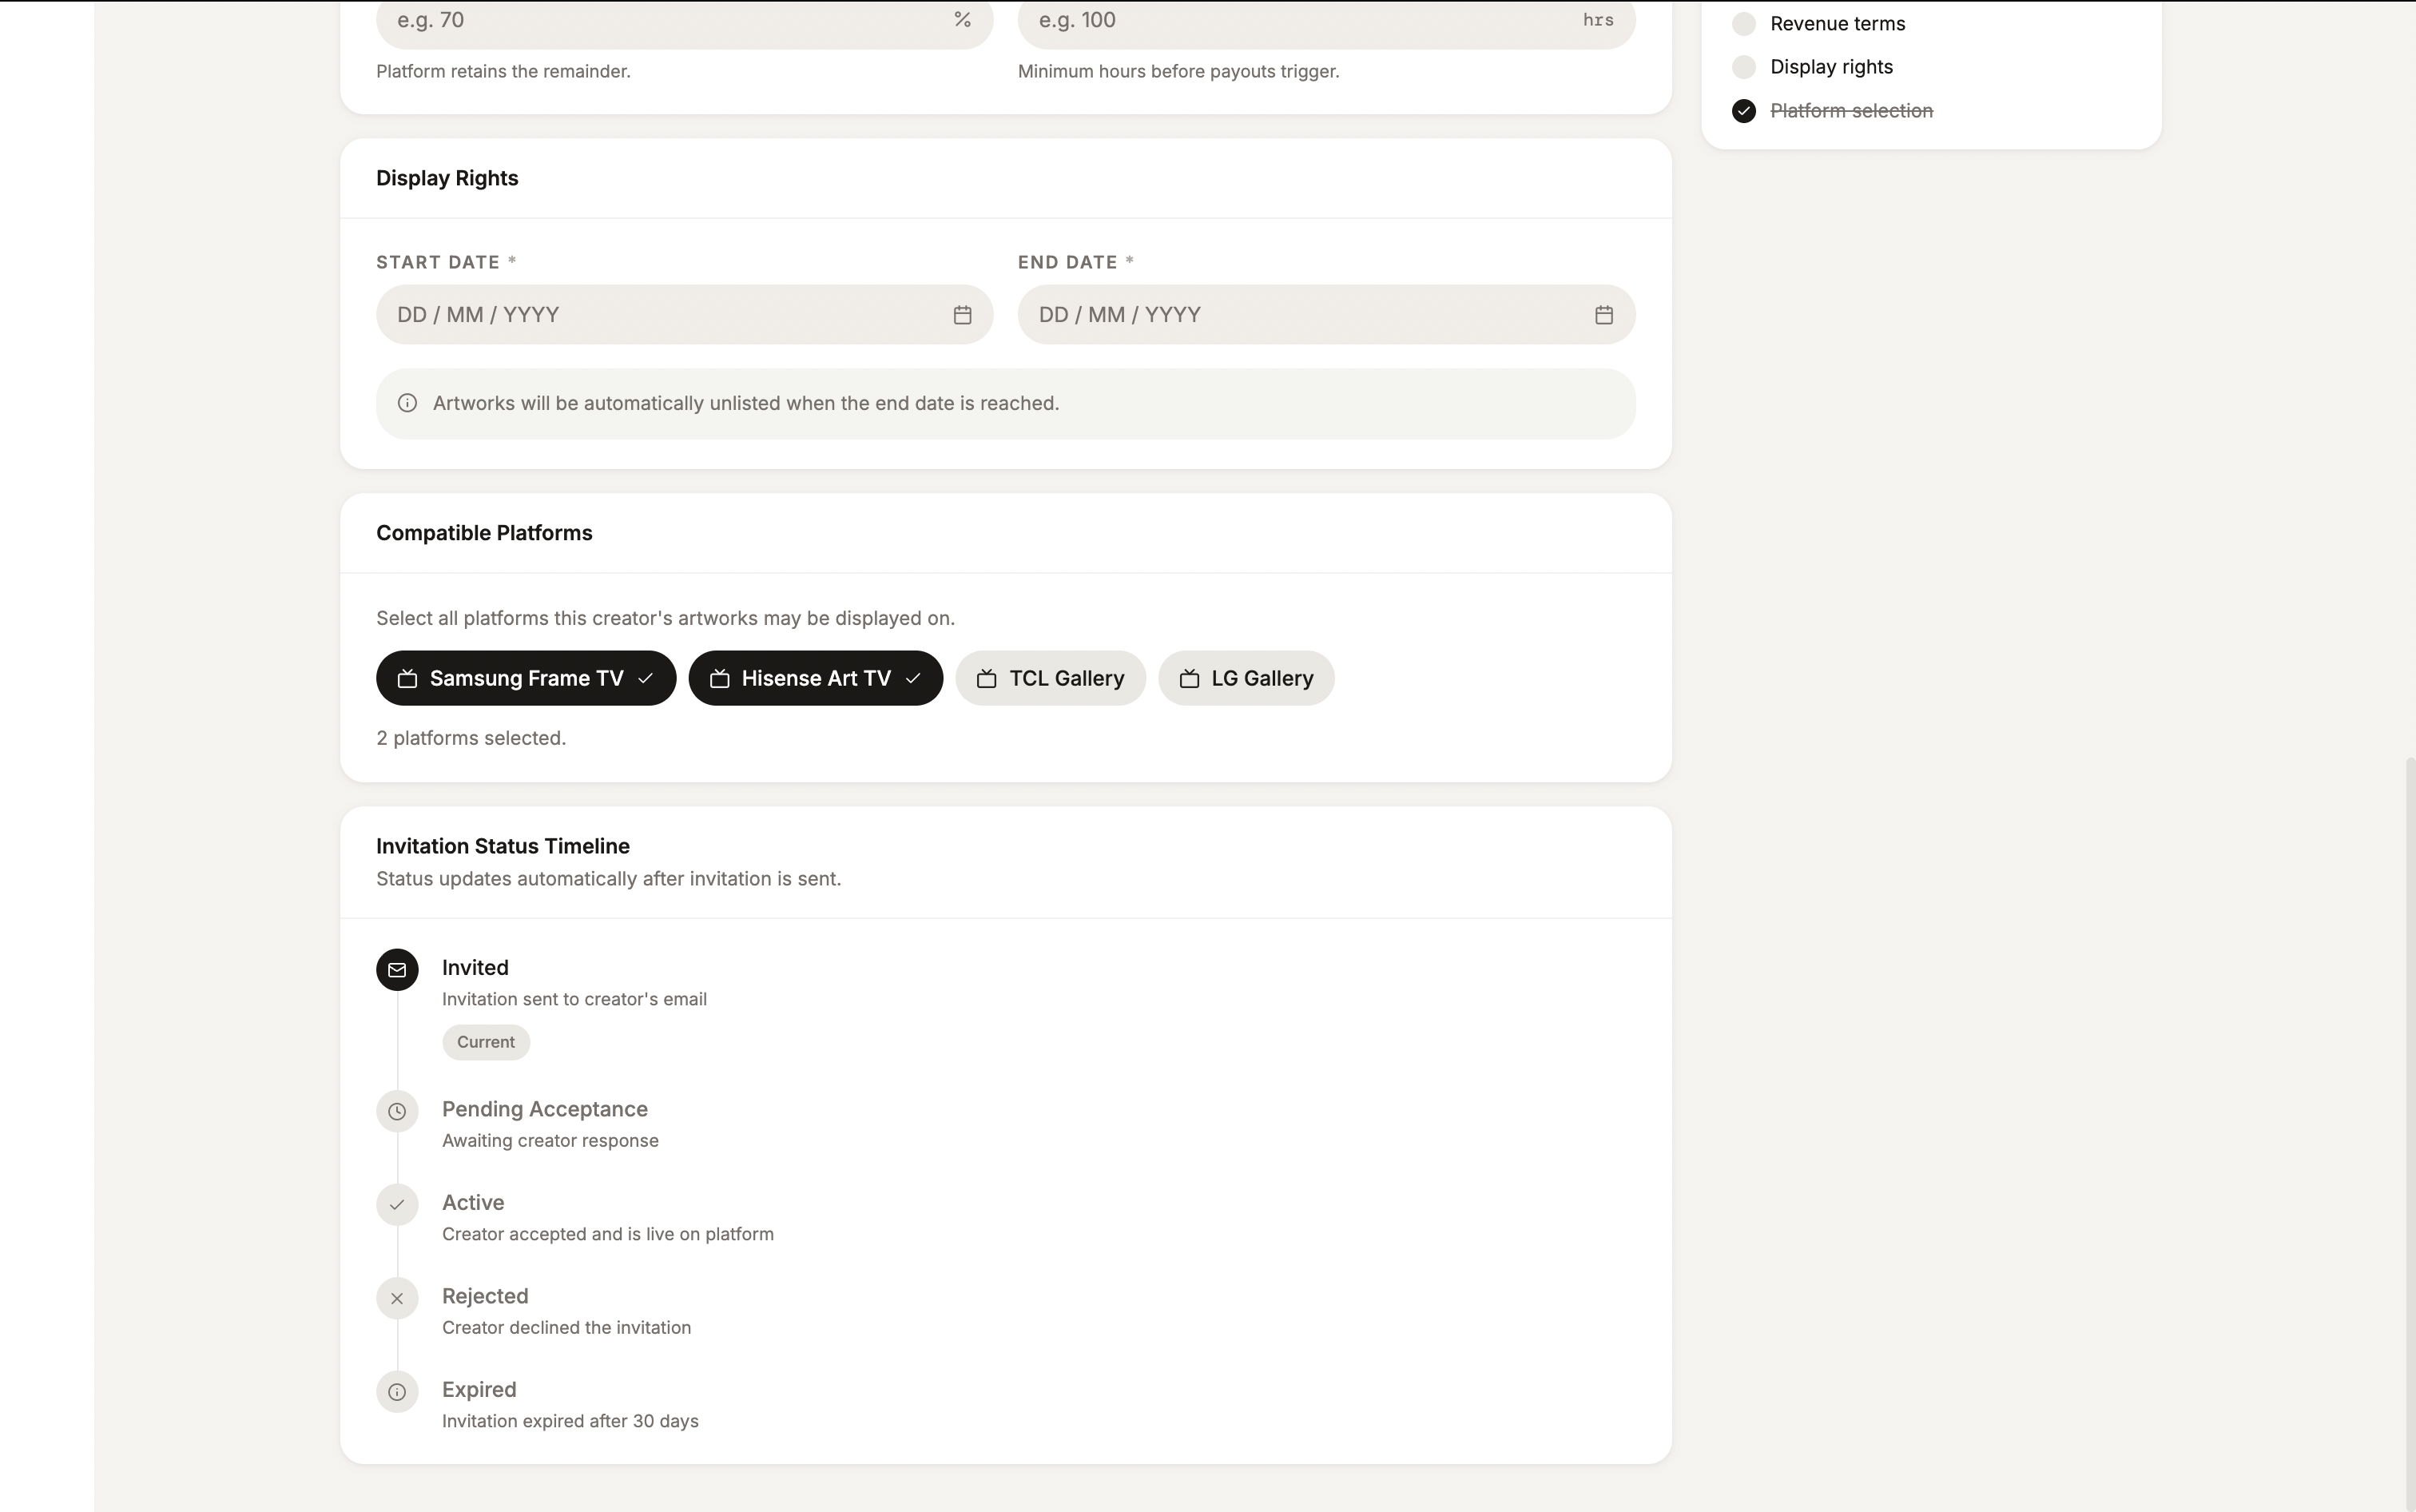Click 'Awaiting creator response' text
The width and height of the screenshot is (2416, 1512).
click(550, 1141)
